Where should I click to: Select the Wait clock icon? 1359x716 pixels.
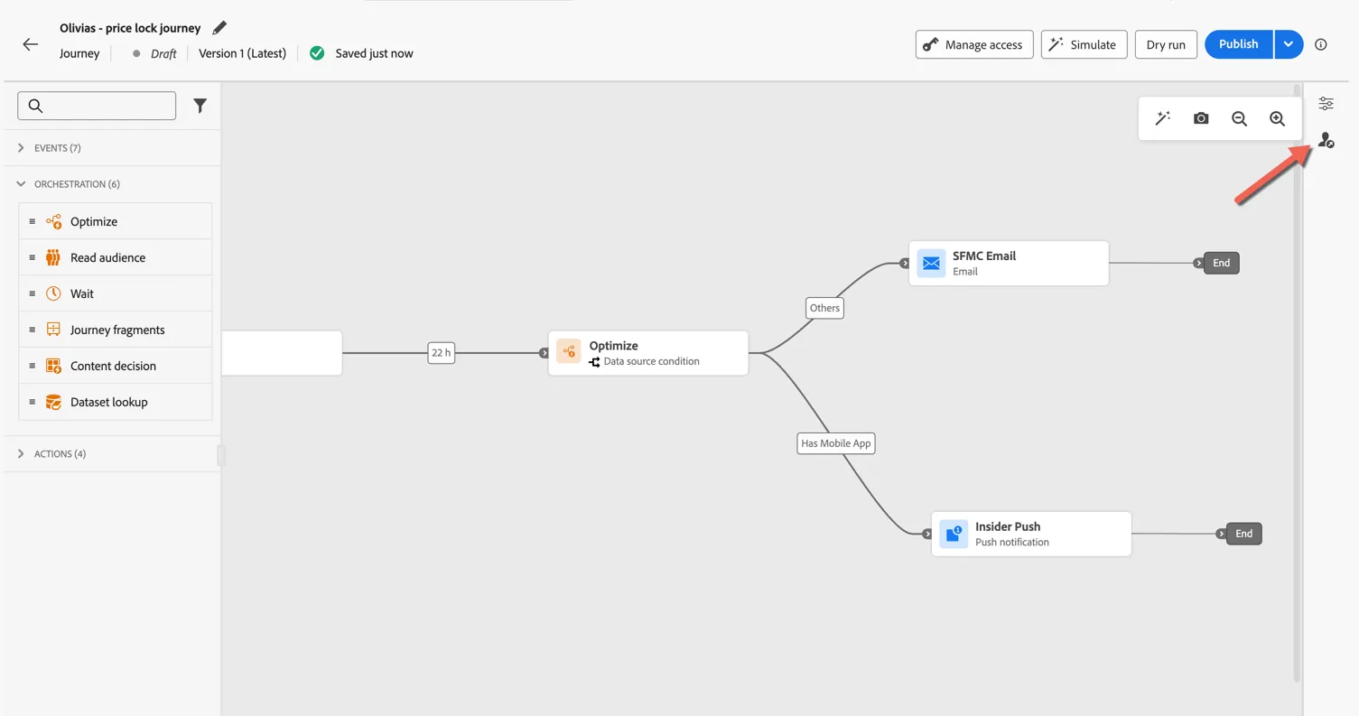[53, 293]
